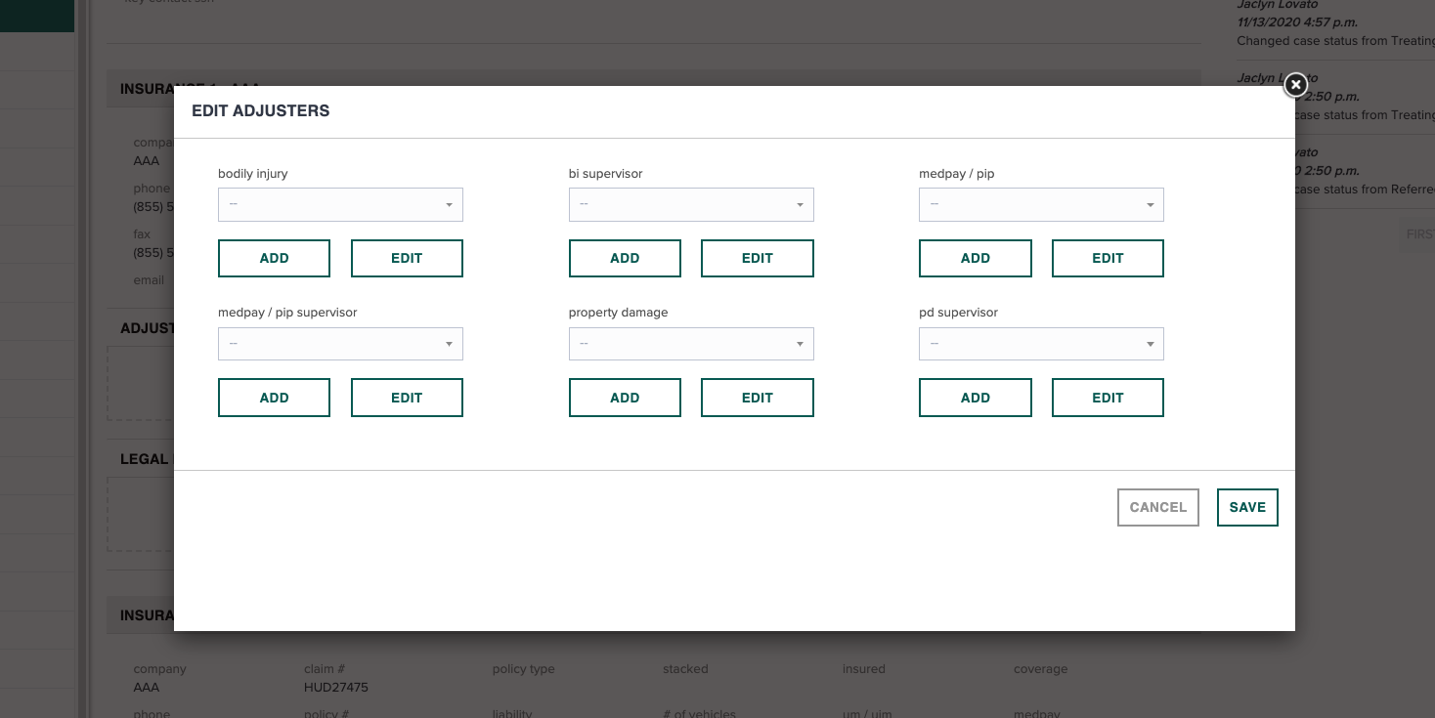The width and height of the screenshot is (1435, 718).
Task: Select the 'bodily injury' field label
Action: (253, 174)
